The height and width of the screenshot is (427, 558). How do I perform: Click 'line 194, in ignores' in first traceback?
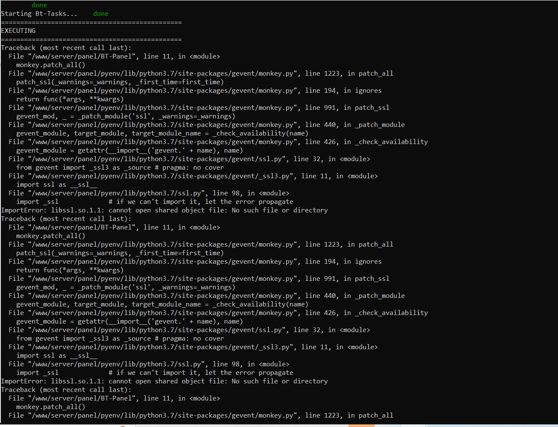click(195, 91)
